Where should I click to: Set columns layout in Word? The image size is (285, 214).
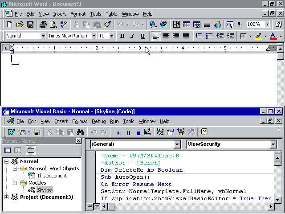[207, 25]
